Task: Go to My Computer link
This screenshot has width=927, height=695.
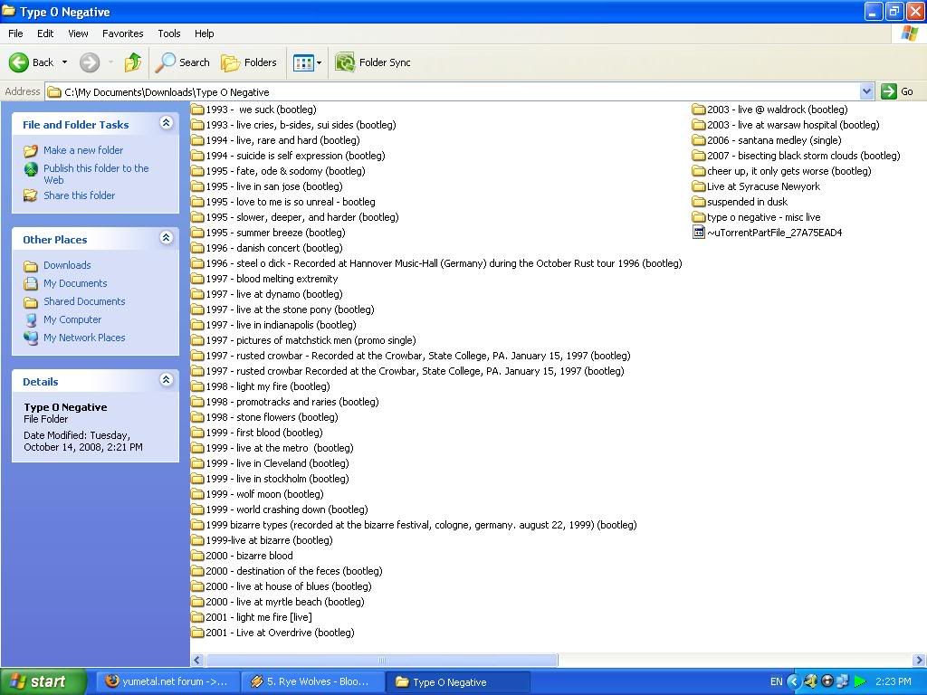Action: point(72,319)
